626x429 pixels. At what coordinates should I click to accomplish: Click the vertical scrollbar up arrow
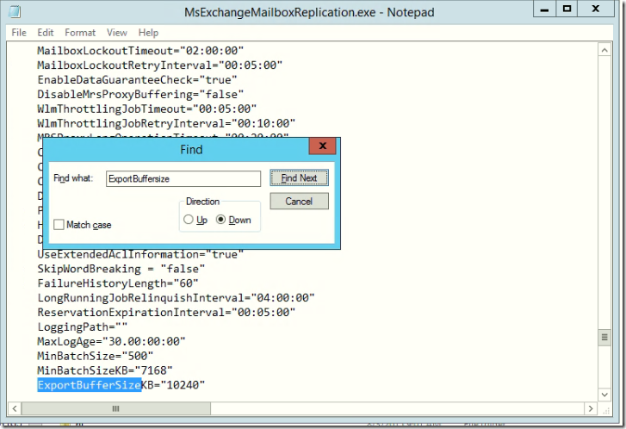point(604,50)
